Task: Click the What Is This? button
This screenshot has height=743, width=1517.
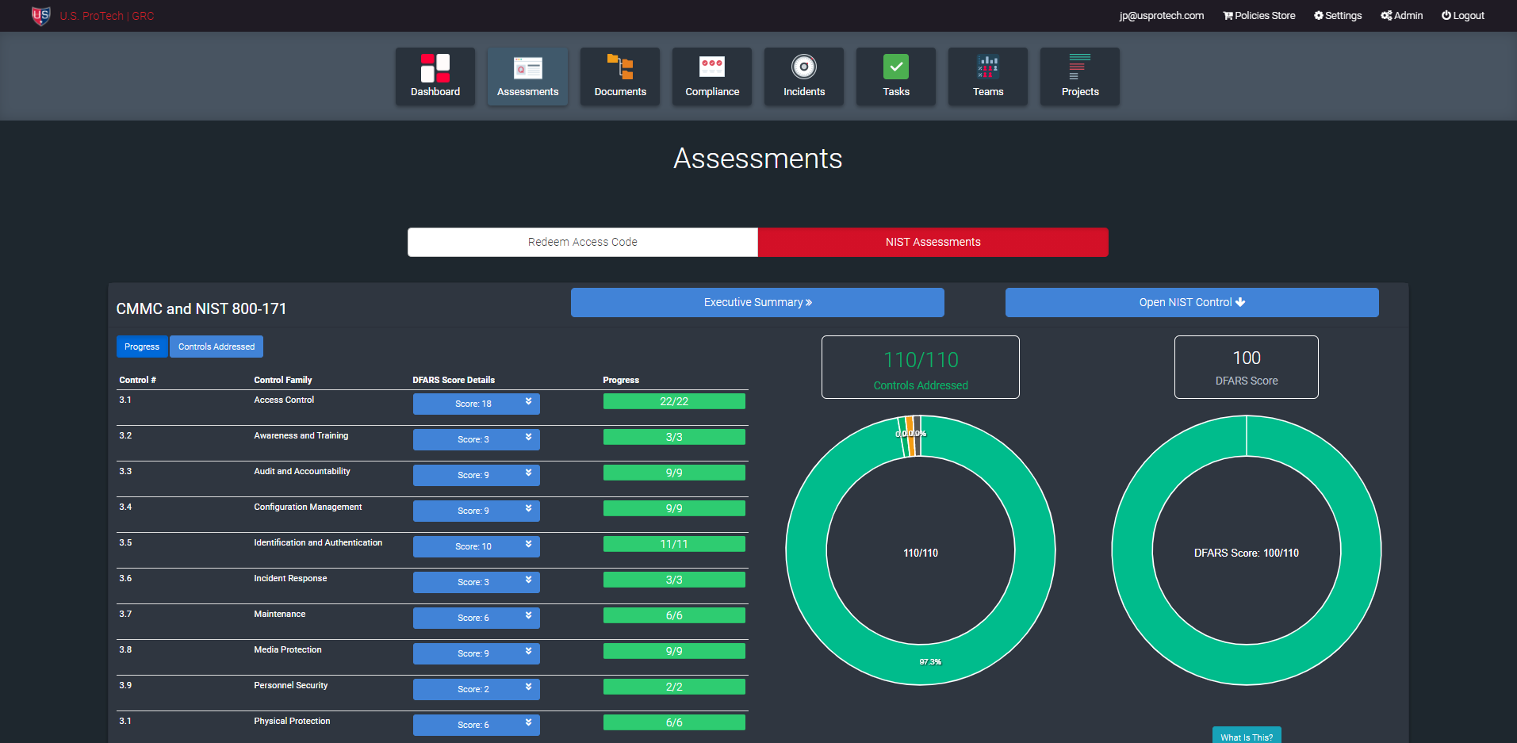Action: point(1247,736)
